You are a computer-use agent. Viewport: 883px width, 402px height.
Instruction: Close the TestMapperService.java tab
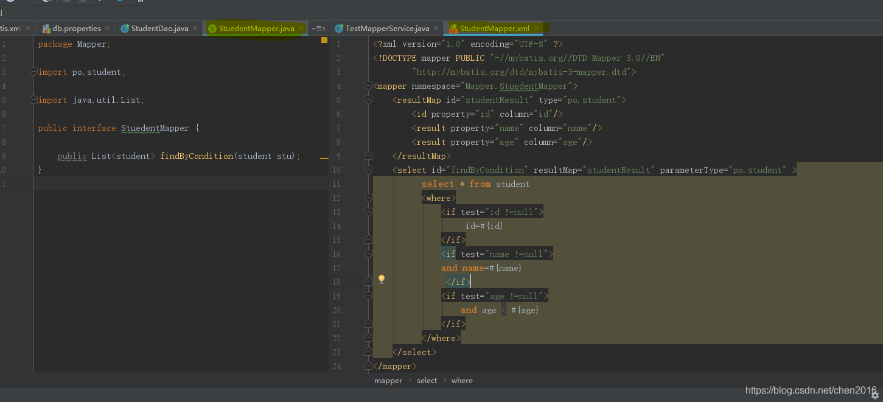coord(436,29)
